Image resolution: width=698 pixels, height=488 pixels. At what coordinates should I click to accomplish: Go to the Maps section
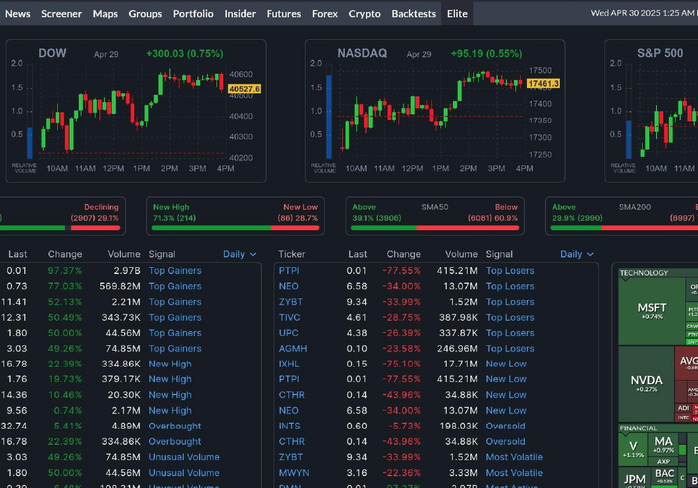pyautogui.click(x=105, y=13)
